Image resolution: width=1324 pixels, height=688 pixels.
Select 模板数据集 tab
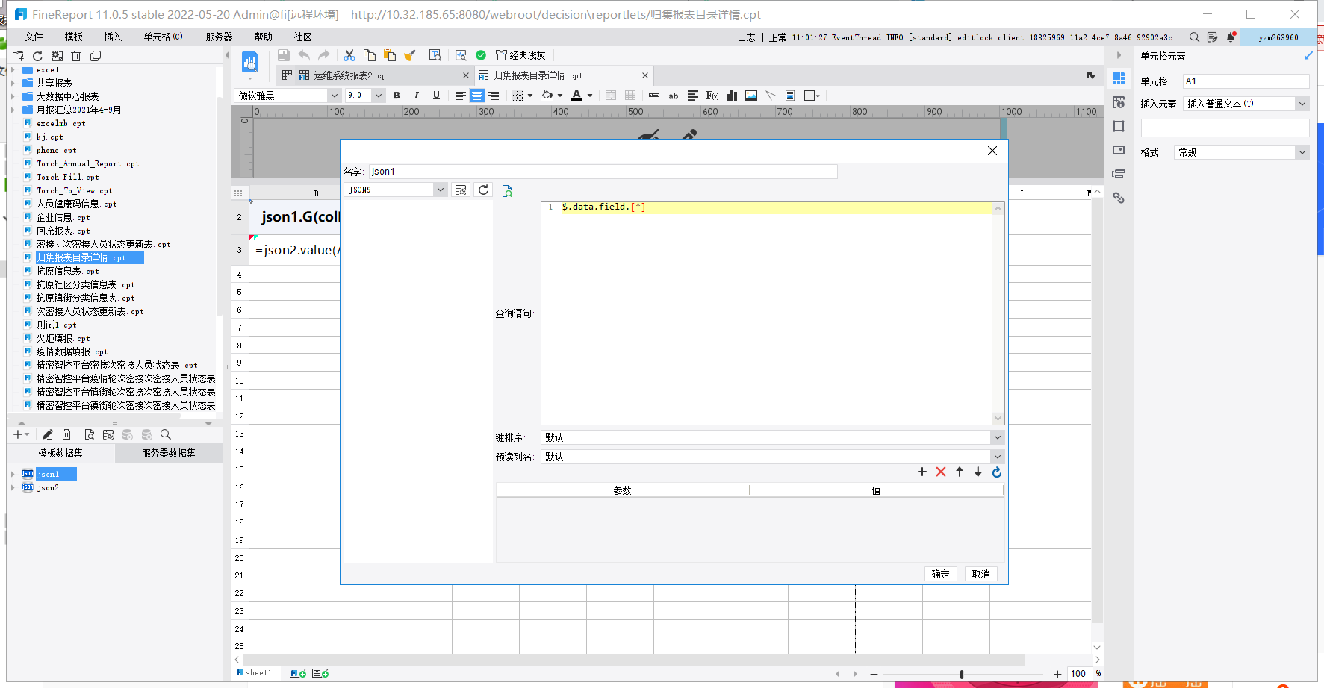pos(60,453)
